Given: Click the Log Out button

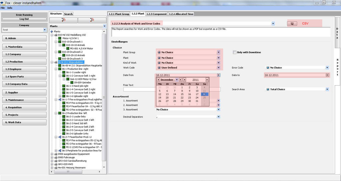Looking at the screenshot, I should (x=24, y=19).
